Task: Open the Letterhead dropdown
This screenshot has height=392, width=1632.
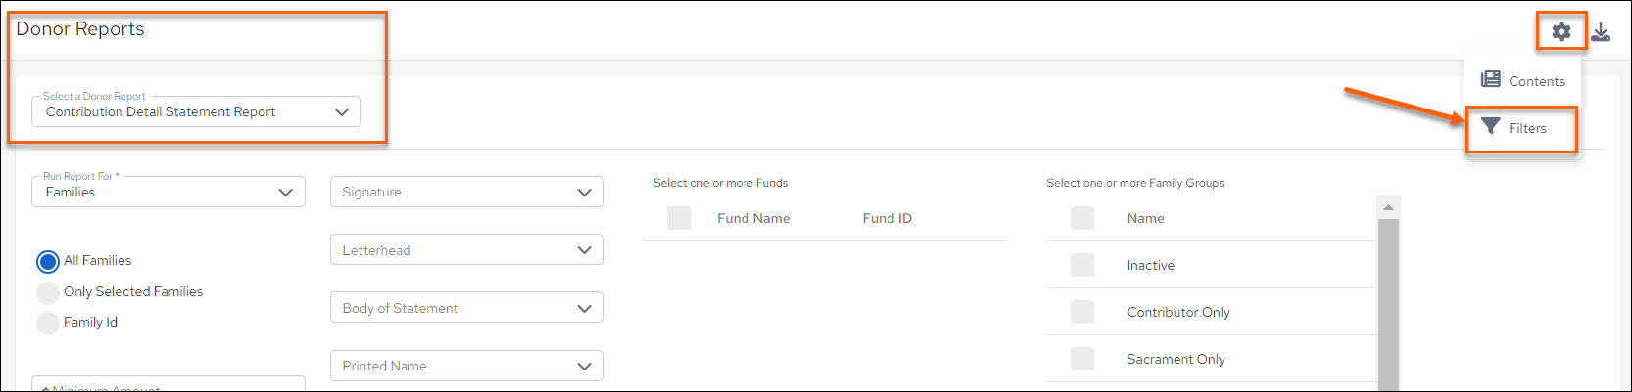Action: pyautogui.click(x=467, y=250)
